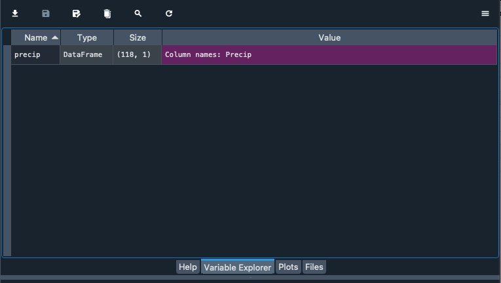The image size is (501, 283).
Task: Select the 'Column names: Precip' value cell
Action: tap(329, 55)
